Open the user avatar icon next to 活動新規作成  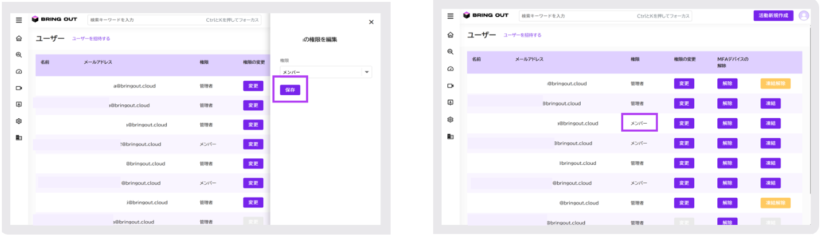804,16
